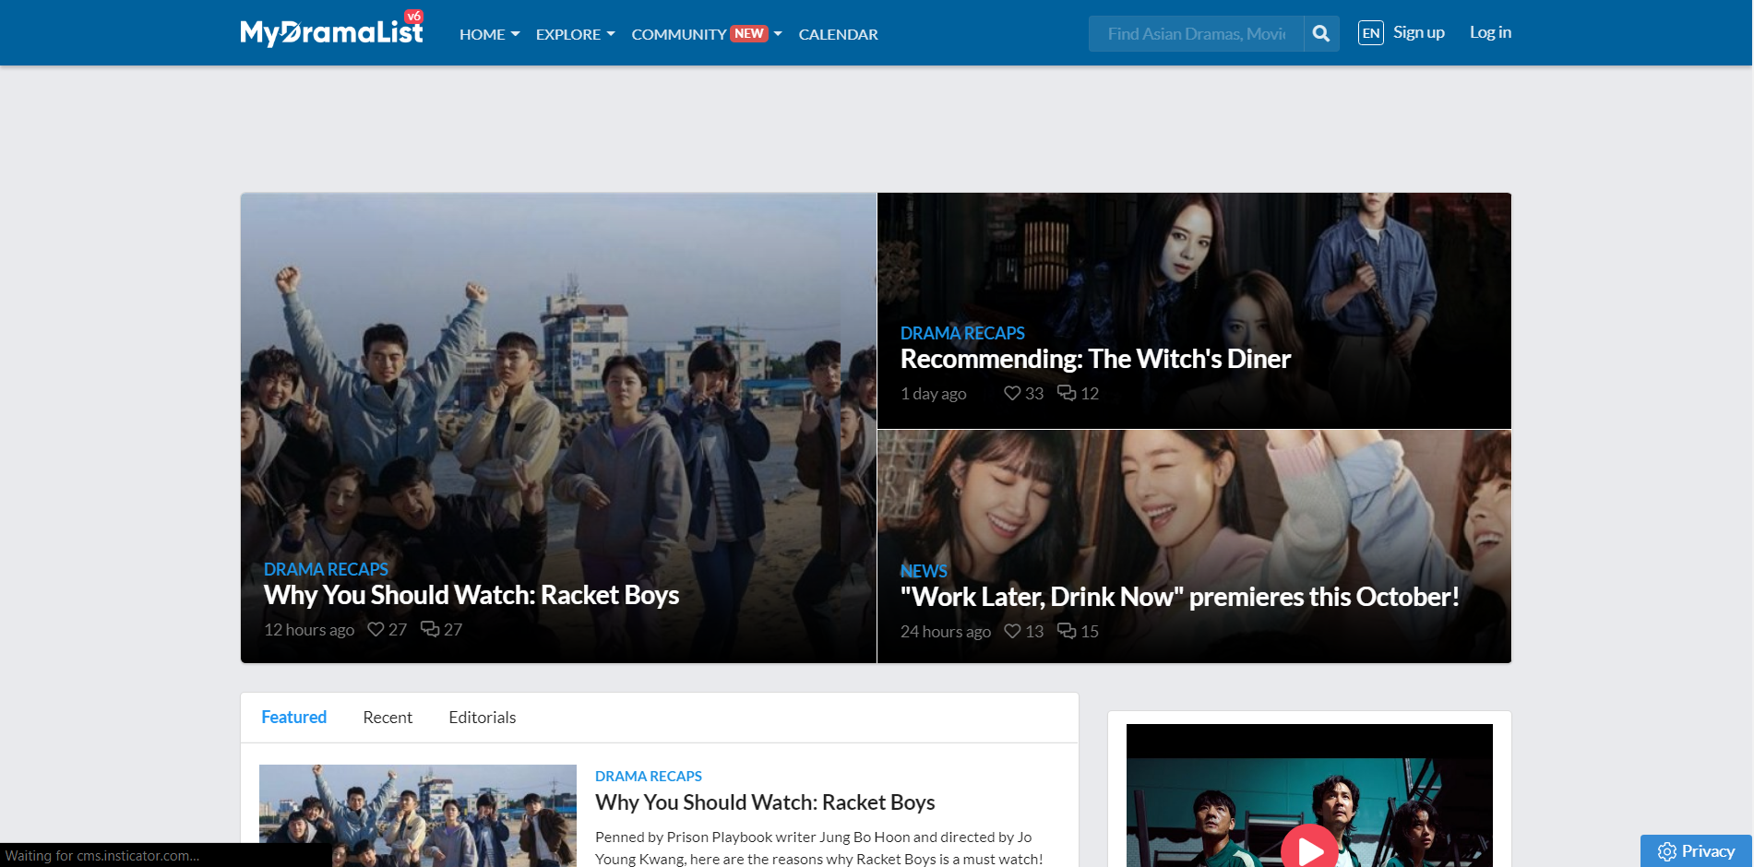Click the heart icon on Racket Boys article
The height and width of the screenshot is (867, 1754).
375,629
